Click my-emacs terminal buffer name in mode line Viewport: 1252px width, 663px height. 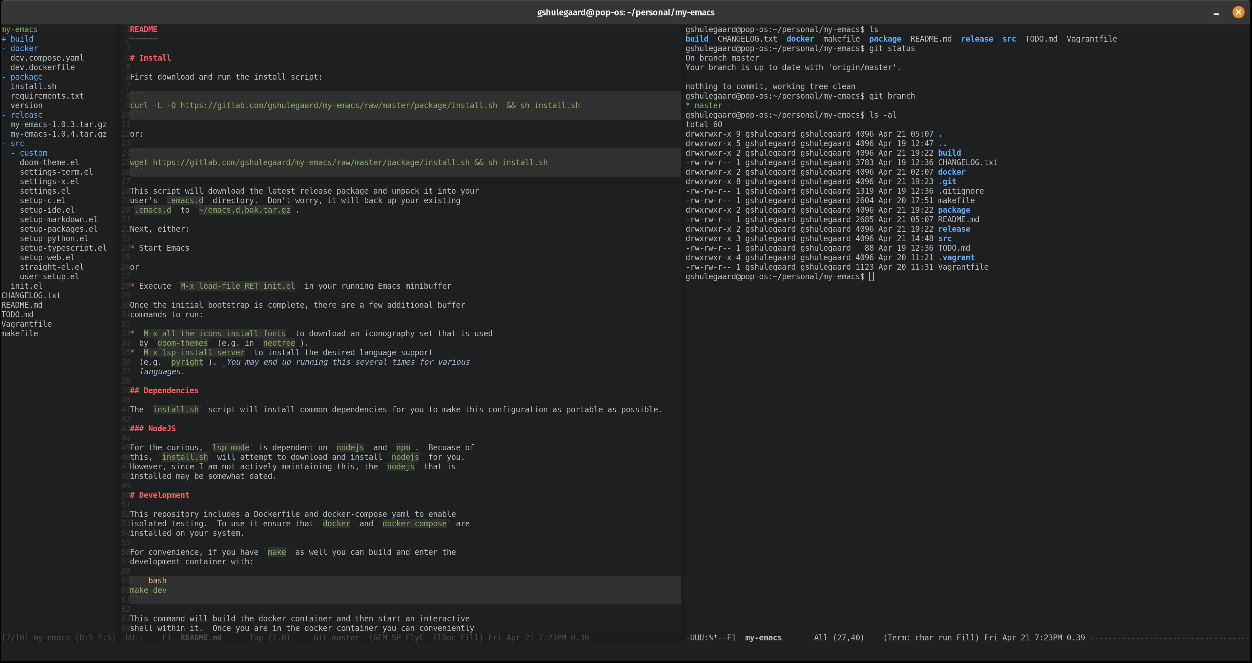[x=764, y=638]
